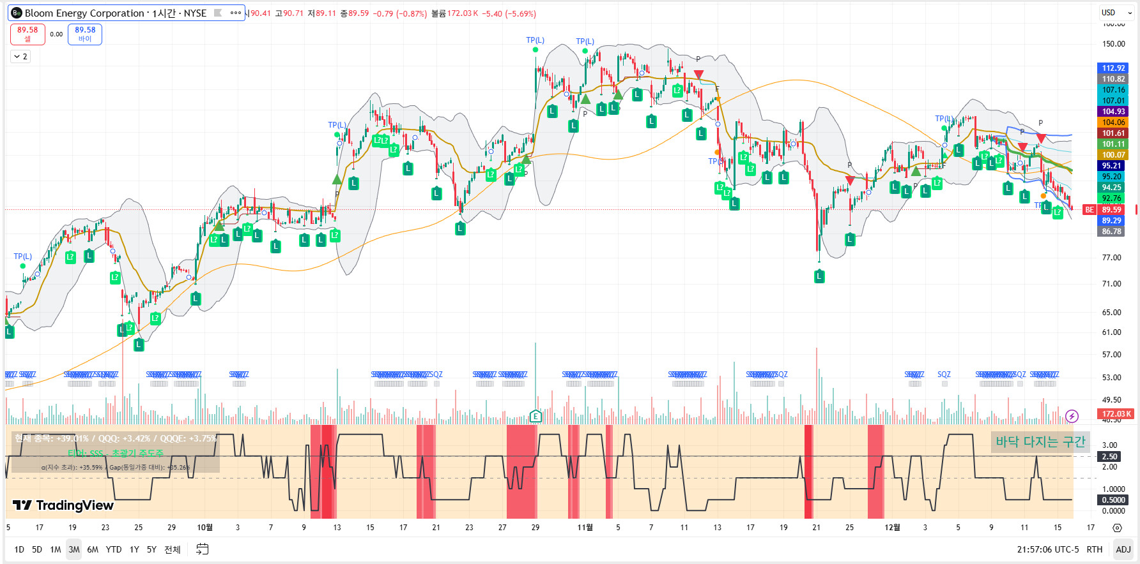Open chart settings gear at time axis corner
The height and width of the screenshot is (564, 1140).
pyautogui.click(x=1117, y=528)
